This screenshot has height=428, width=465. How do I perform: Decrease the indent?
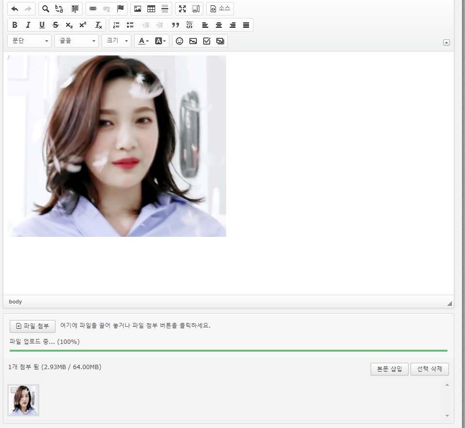click(145, 25)
